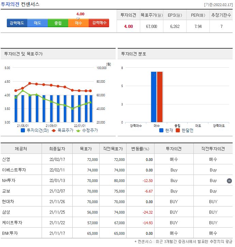The height and width of the screenshot is (247, 235).
Task: Click the 제공처 column header
Action: pyautogui.click(x=21, y=149)
